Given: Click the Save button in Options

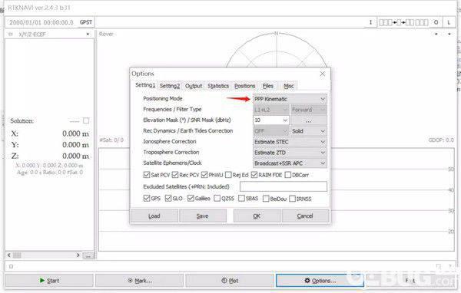Looking at the screenshot, I should pyautogui.click(x=203, y=216).
